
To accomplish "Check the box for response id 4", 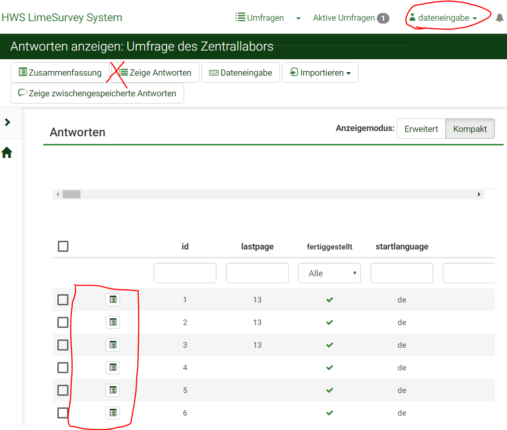I will pos(63,367).
